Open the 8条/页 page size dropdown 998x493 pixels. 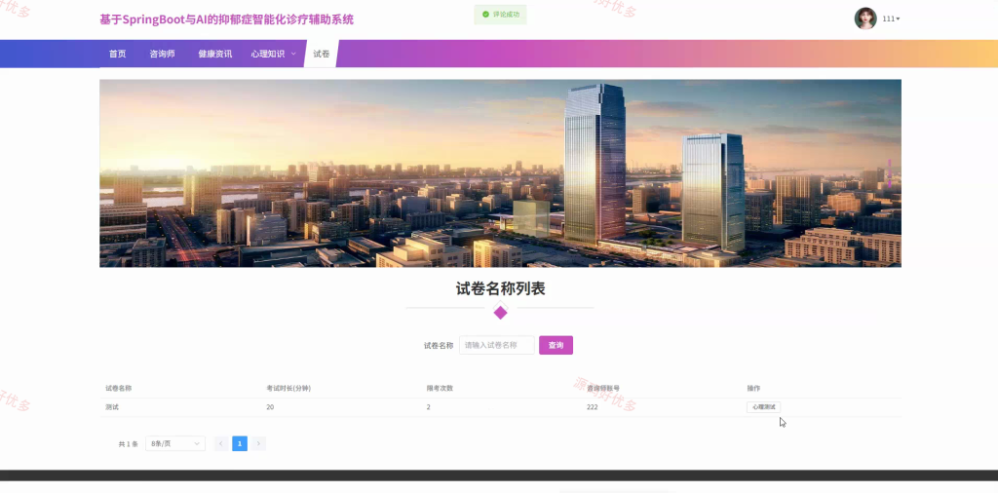[x=175, y=443]
